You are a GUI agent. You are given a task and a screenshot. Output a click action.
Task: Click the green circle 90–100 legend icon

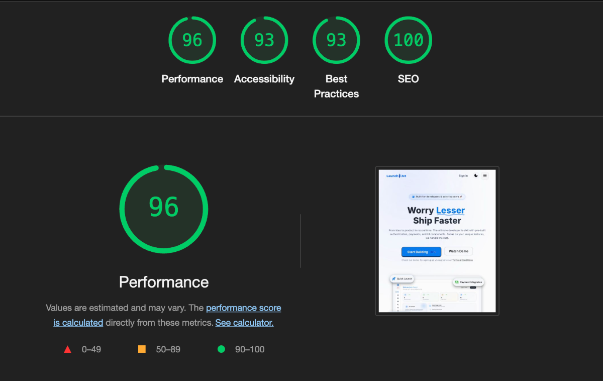221,349
